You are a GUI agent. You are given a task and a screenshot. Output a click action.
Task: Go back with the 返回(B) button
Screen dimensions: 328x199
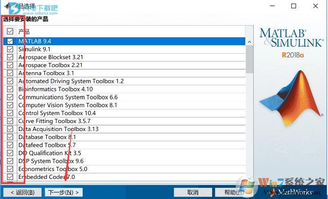tap(22, 192)
